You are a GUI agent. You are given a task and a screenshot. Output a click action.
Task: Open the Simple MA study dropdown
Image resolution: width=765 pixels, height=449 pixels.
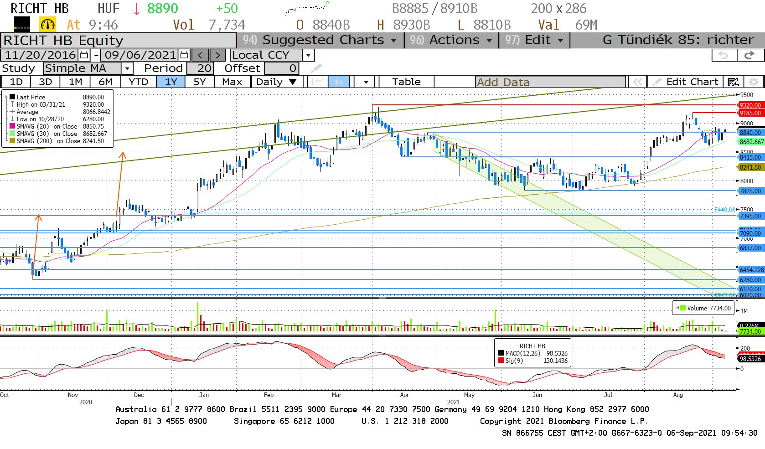click(127, 68)
